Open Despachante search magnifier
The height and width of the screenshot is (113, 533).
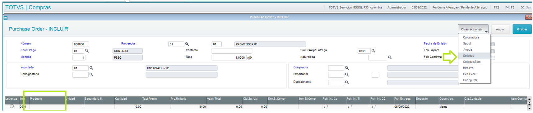(347, 82)
